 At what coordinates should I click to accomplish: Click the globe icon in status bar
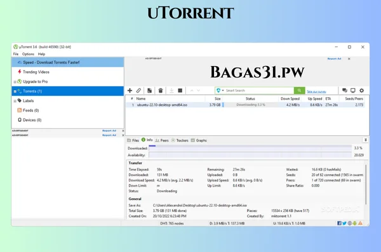(350, 223)
